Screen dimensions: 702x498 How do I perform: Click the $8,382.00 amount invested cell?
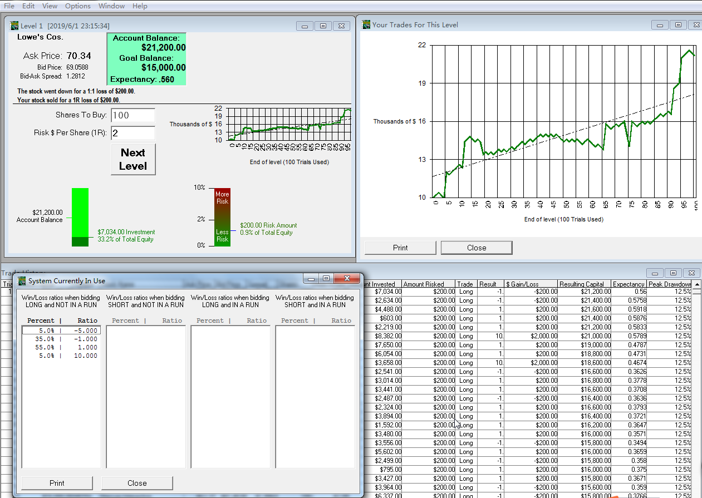[x=387, y=336]
